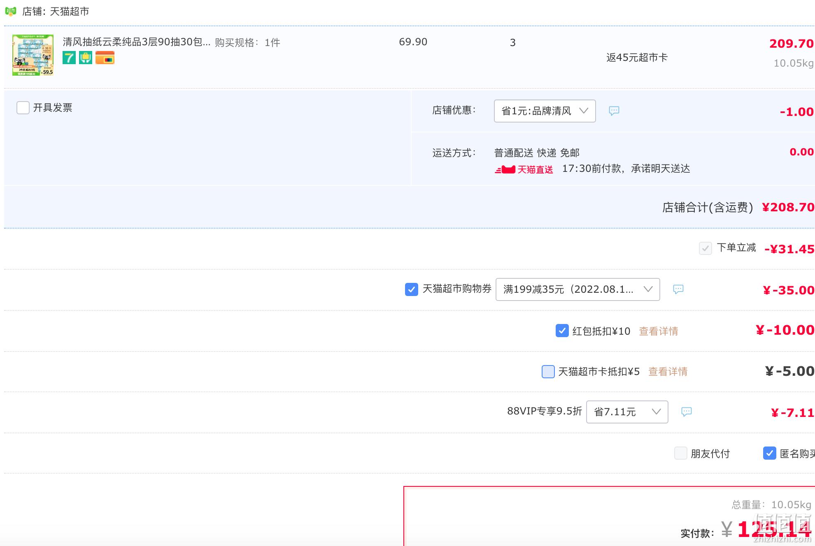Click 查看详情 next to 天猫超市卡抵扣

tap(668, 372)
